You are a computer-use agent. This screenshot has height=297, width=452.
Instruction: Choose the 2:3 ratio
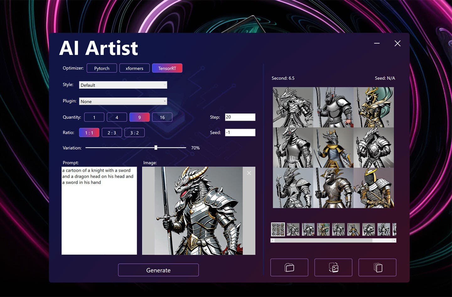[112, 133]
